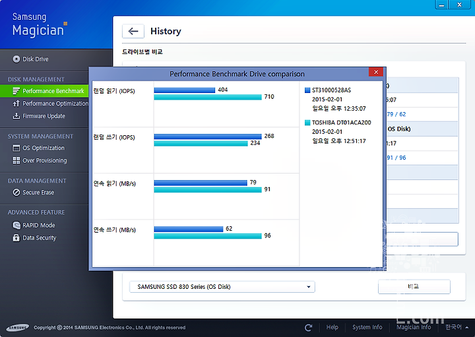The height and width of the screenshot is (337, 475).
Task: Click the ST31000528AS legend label
Action: pyautogui.click(x=331, y=90)
